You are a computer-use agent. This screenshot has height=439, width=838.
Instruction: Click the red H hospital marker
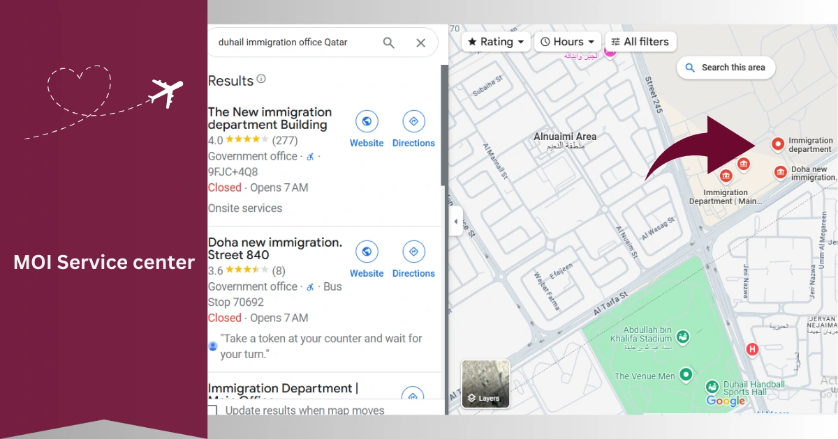752,349
